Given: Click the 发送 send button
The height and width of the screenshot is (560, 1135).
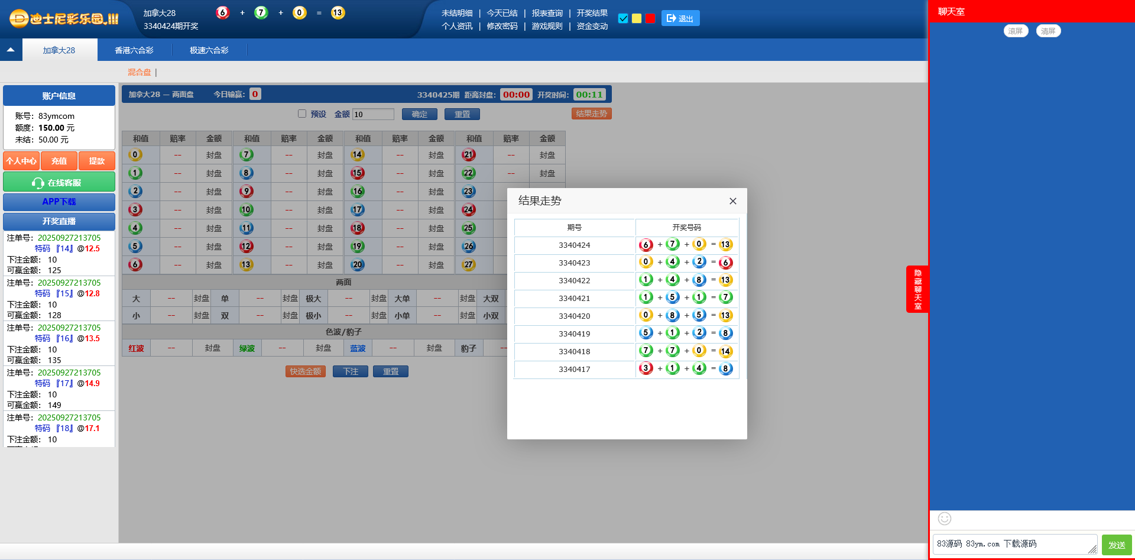Looking at the screenshot, I should coord(1116,545).
